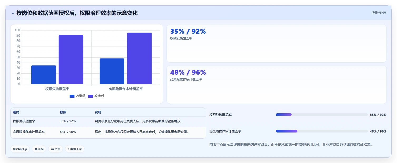Click the 改造后 bar for 高风险操作审计覆盖率
Screen dimensions: 397x163
click(139, 58)
